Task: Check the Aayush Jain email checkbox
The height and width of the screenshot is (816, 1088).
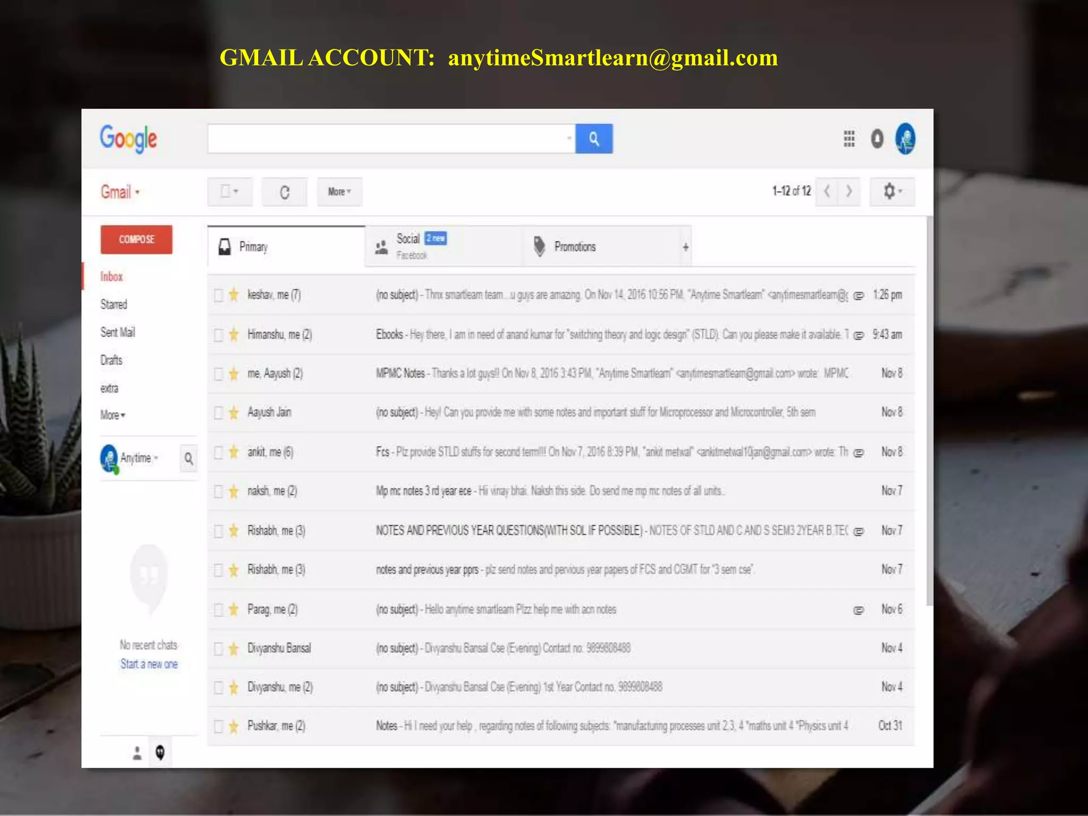Action: 218,413
